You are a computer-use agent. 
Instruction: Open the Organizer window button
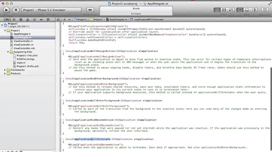[x=265, y=10]
